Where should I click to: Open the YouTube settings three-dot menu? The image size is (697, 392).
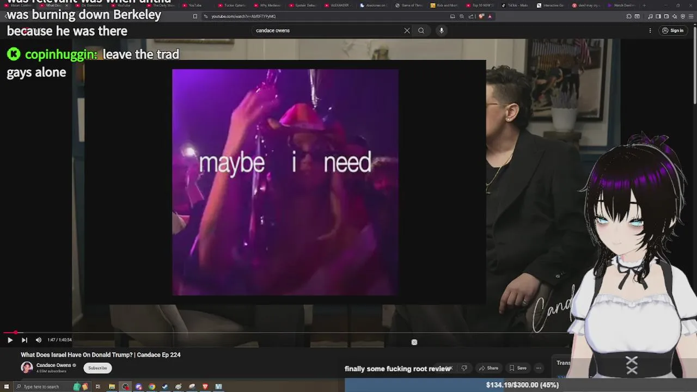[x=650, y=30]
